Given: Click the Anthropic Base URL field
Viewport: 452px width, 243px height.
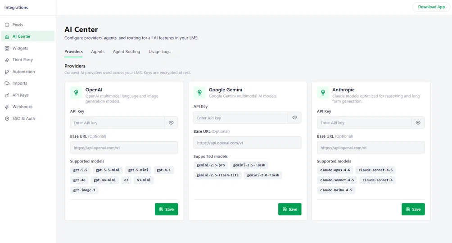Looking at the screenshot, I should (x=371, y=148).
